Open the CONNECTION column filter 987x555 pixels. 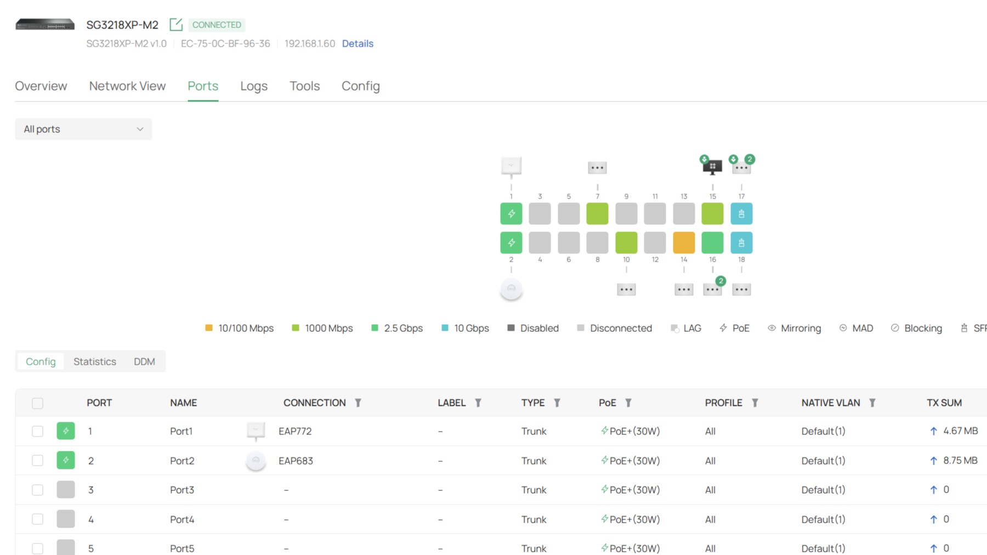pos(358,403)
